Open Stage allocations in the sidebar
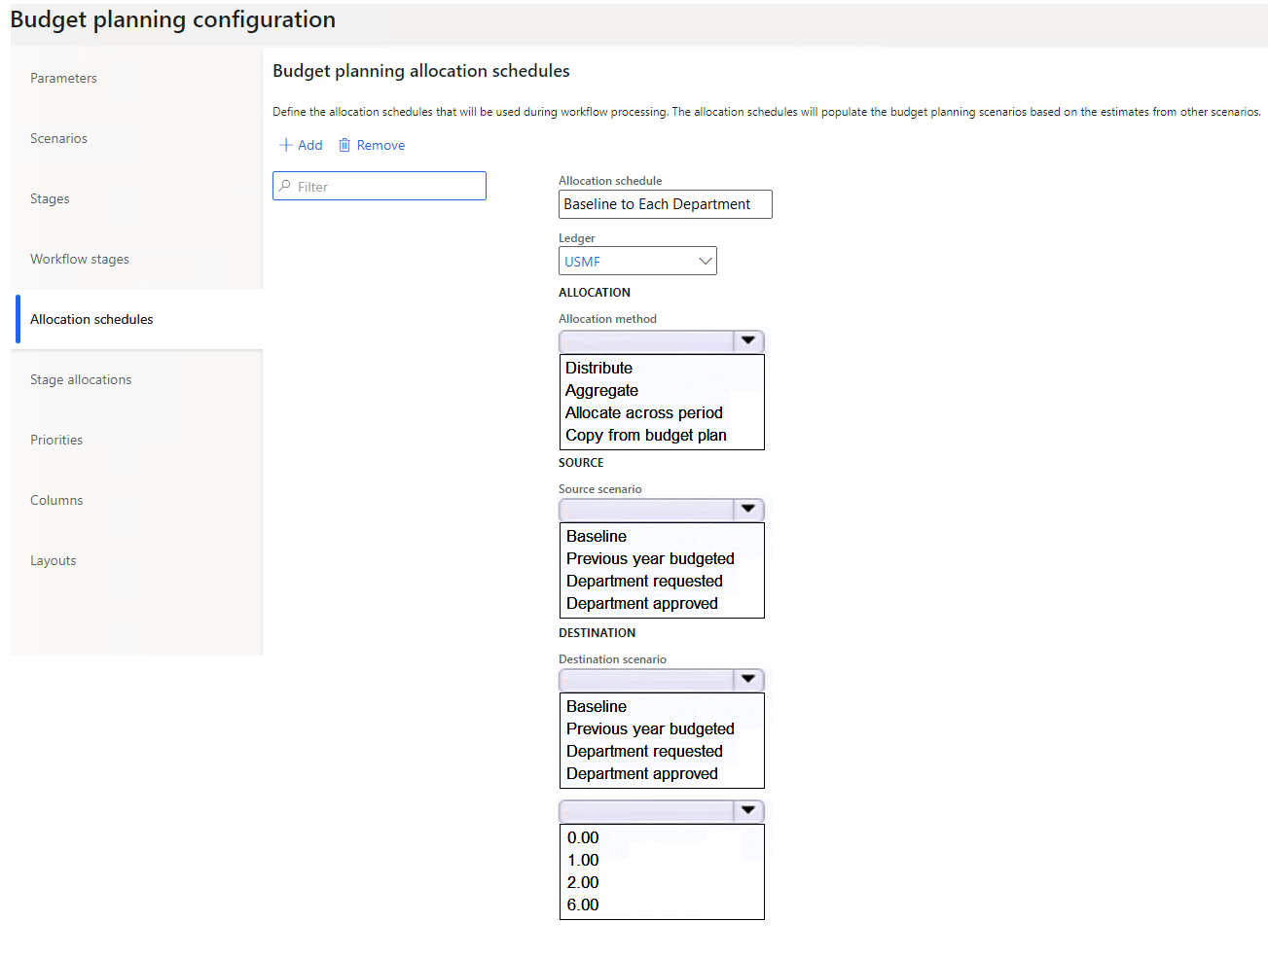Viewport: 1268px width, 958px height. point(81,379)
